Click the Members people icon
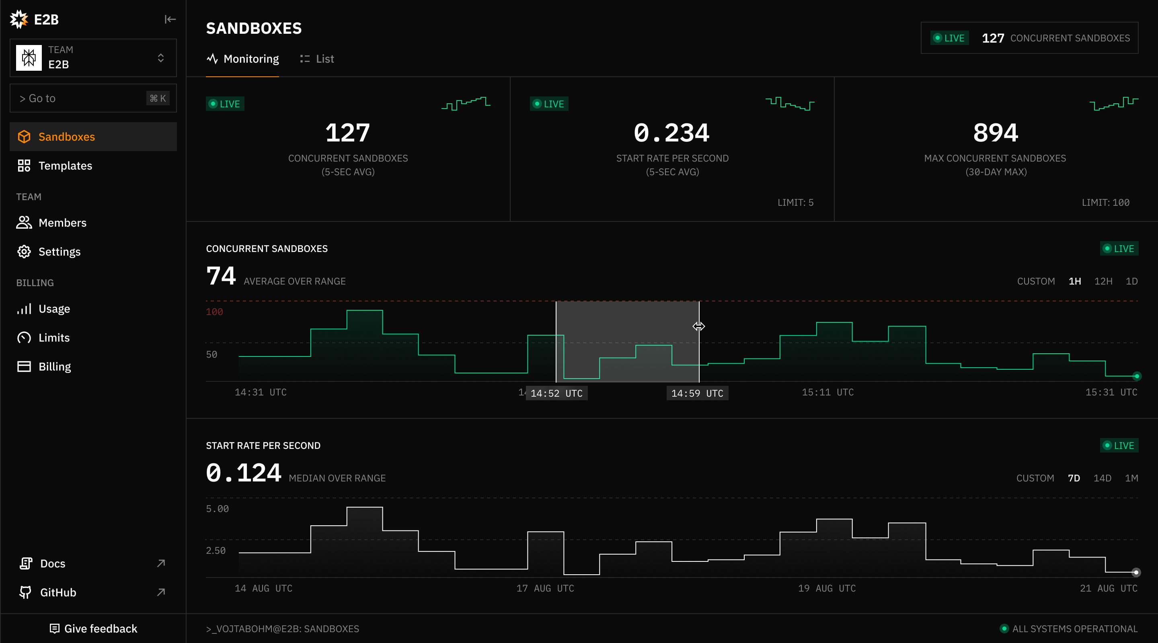Viewport: 1158px width, 643px height. click(x=24, y=222)
